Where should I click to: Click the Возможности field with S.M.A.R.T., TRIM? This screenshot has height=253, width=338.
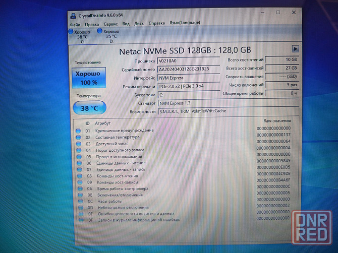point(229,111)
